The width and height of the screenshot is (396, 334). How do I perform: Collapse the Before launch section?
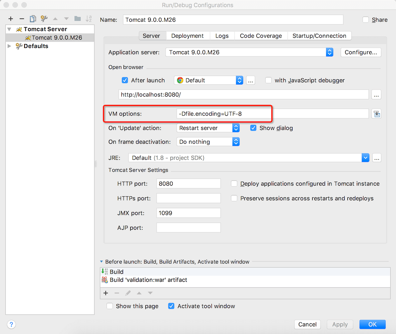point(102,261)
